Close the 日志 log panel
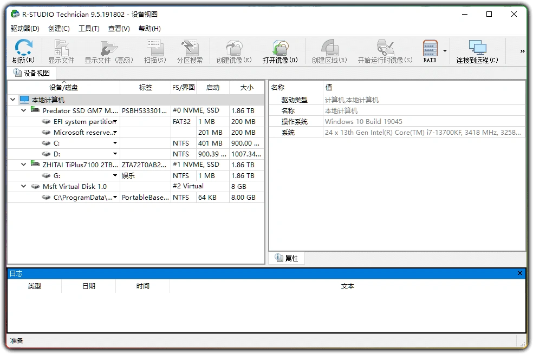Image resolution: width=533 pixels, height=354 pixels. (x=520, y=273)
